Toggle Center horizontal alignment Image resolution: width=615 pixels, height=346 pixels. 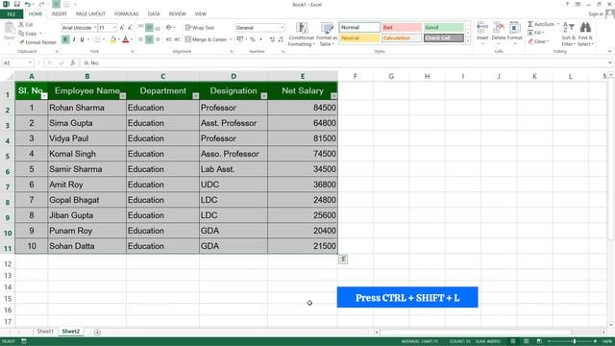(149, 39)
